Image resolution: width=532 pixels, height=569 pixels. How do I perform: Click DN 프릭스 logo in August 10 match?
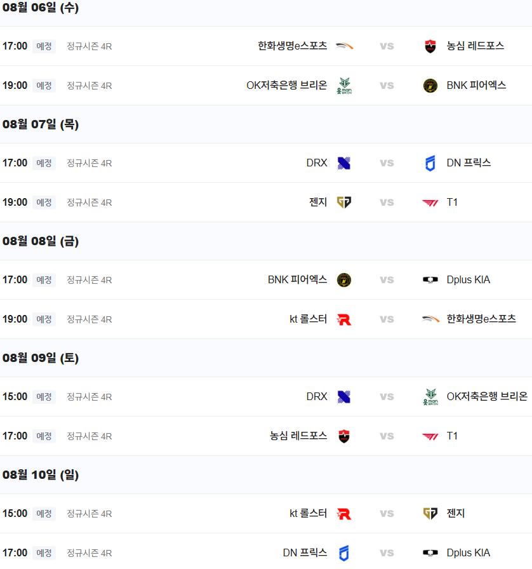[x=344, y=553]
